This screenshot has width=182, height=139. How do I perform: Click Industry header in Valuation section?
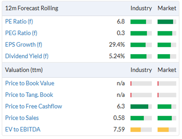(x=141, y=70)
